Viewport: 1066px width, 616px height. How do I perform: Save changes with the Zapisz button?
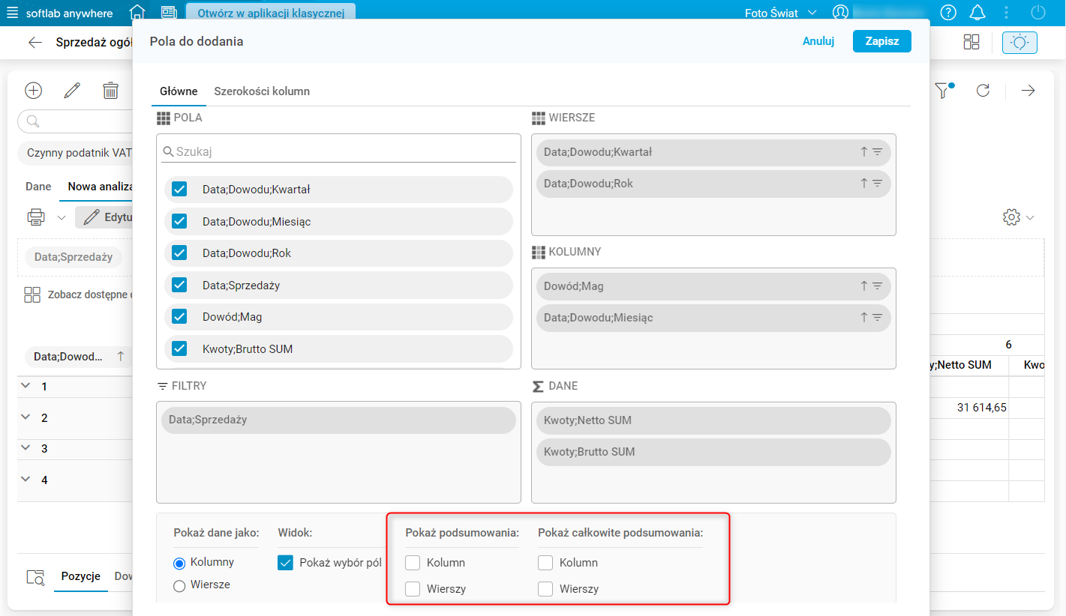pos(882,41)
